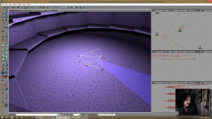Collapse the bottom misc group in toolbox
Screen dimensions: 212x119
click(x=6, y=95)
